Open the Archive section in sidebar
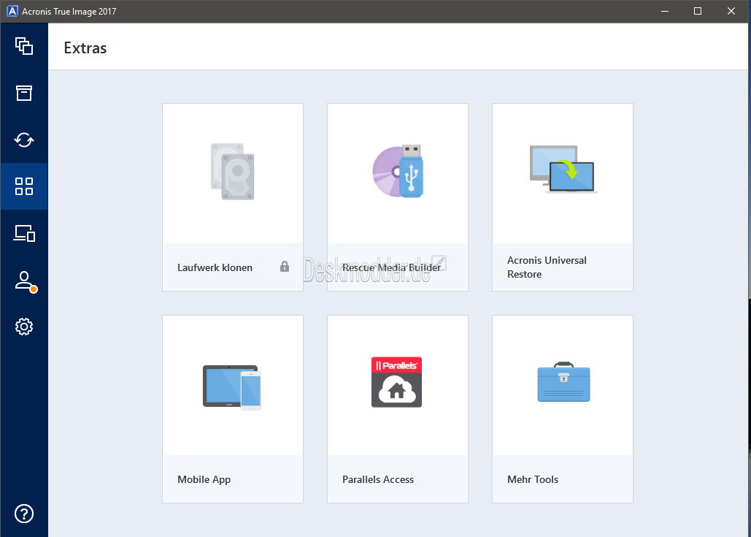This screenshot has width=751, height=537. [x=24, y=93]
